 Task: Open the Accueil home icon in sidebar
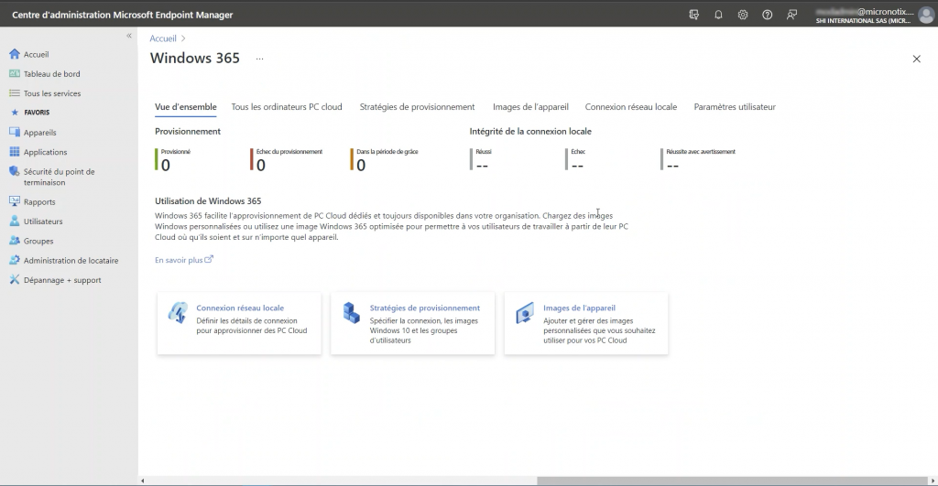[x=15, y=54]
